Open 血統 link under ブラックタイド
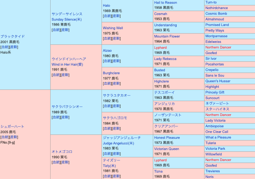This screenshot has width=255, height=179. click(x=5, y=47)
